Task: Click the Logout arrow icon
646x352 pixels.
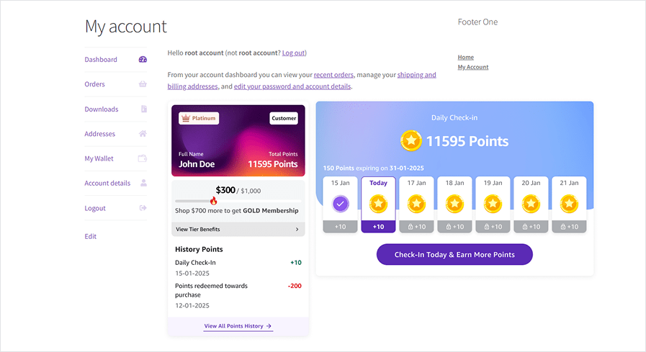Action: pos(143,208)
